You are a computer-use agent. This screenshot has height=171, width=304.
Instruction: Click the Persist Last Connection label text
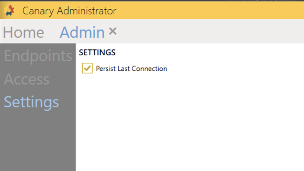coord(131,69)
